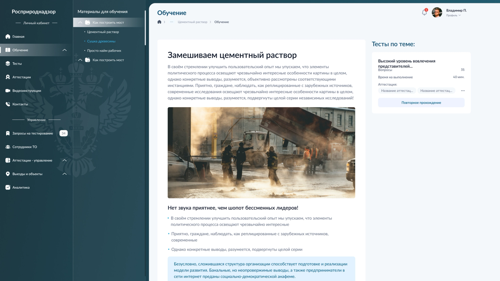The width and height of the screenshot is (500, 281).
Task: Click the Тесты layers icon
Action: [8, 63]
